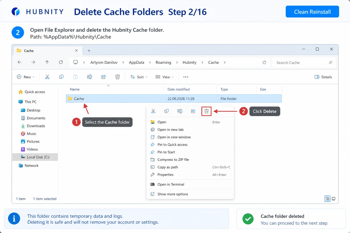Click the PC monitor icon in address bar

coord(76,62)
